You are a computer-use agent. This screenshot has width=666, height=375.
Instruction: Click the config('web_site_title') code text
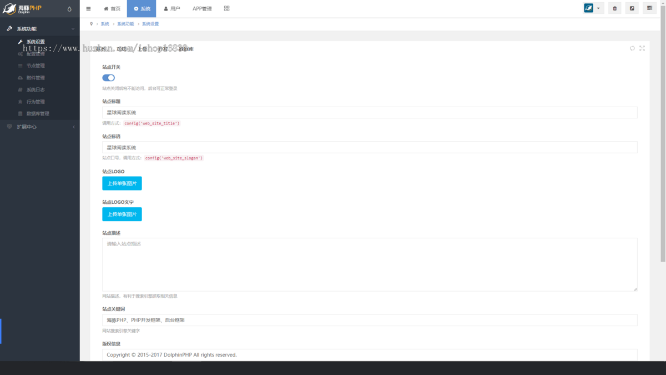152,123
